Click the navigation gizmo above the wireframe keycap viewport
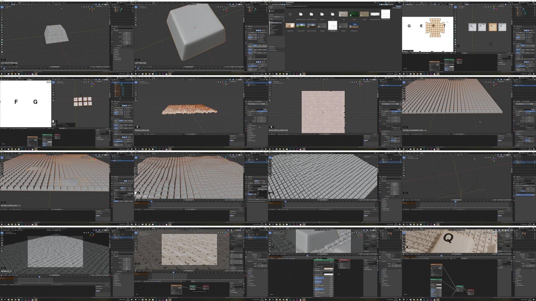Viewport: 536px width, 301px height. point(92,8)
